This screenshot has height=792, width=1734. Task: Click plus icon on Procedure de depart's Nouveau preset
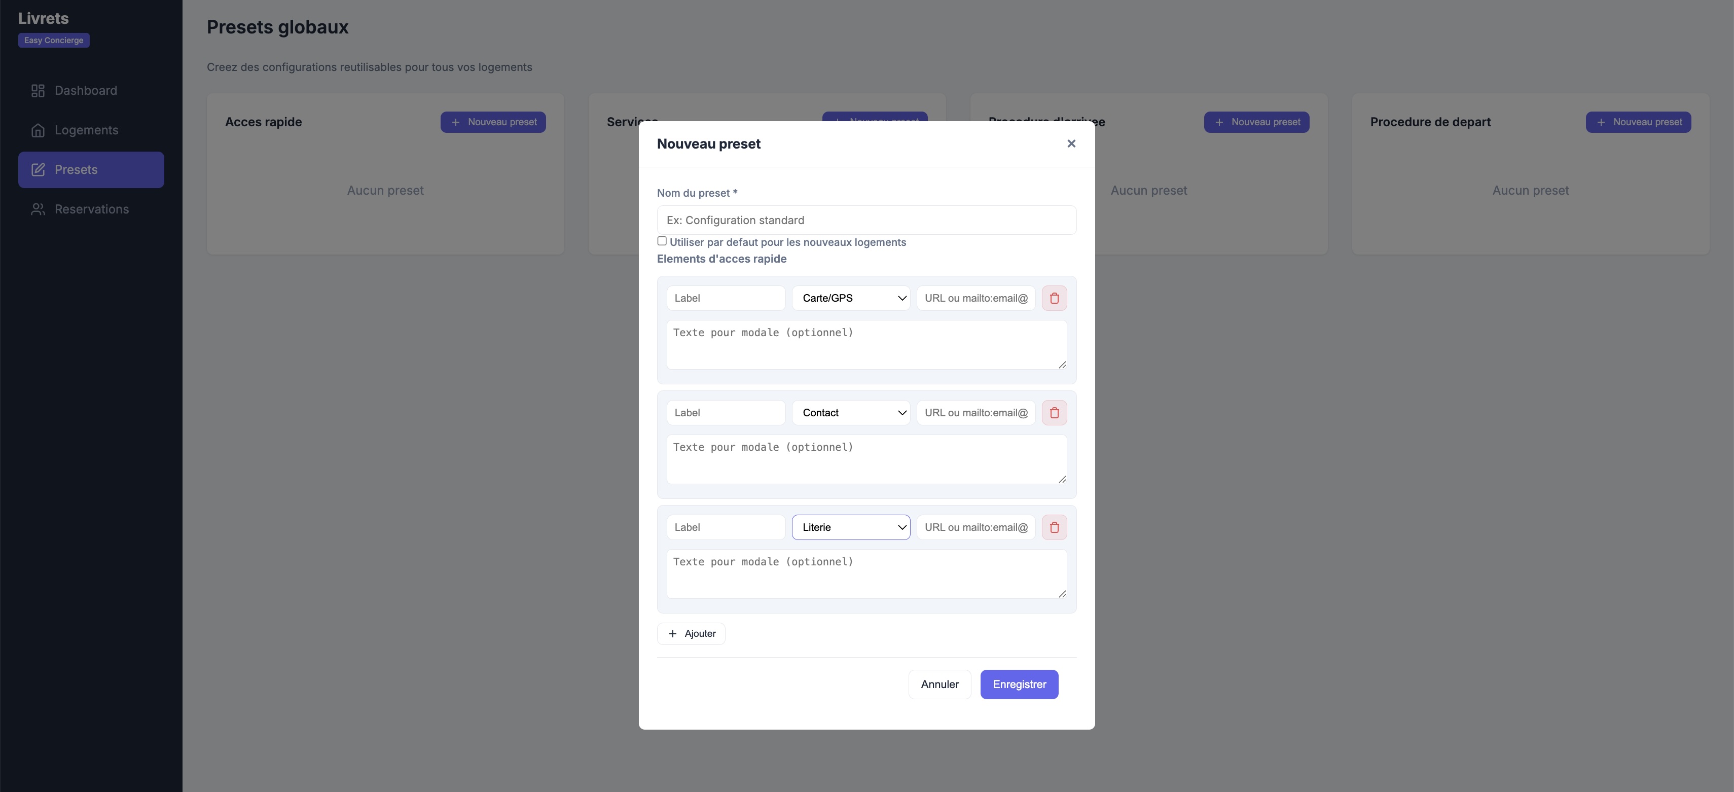[x=1600, y=123]
